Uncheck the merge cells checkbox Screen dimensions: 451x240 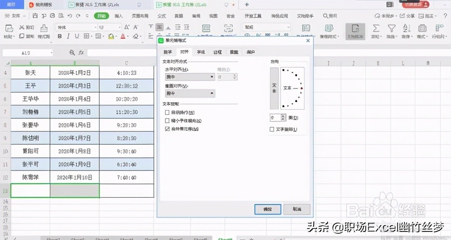click(x=167, y=129)
